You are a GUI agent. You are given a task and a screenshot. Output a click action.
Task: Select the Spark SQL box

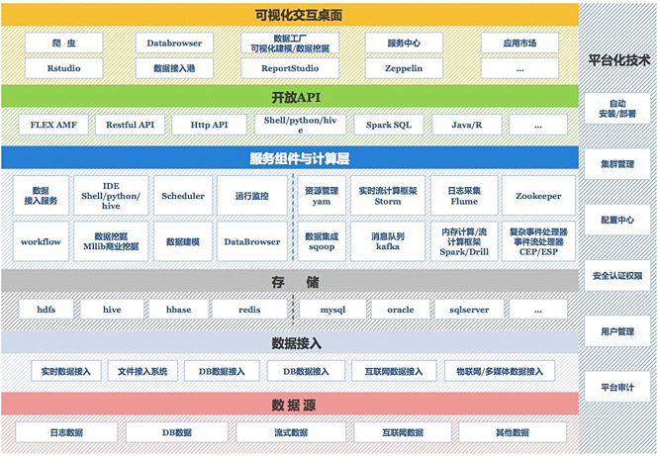[x=388, y=125]
